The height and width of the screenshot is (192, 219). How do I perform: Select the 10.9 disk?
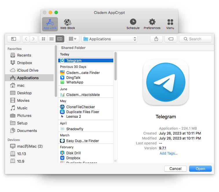(x=29, y=161)
